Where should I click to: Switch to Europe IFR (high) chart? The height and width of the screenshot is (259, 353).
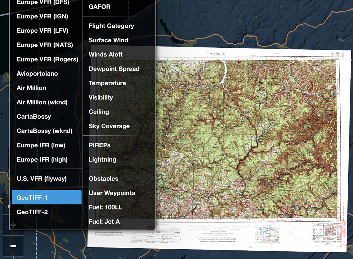pyautogui.click(x=42, y=160)
